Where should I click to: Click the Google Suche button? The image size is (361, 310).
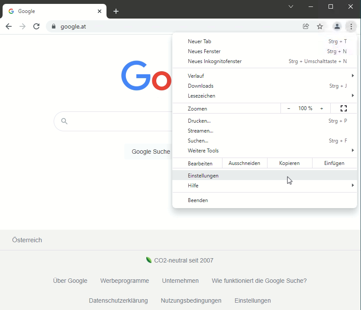pyautogui.click(x=148, y=152)
